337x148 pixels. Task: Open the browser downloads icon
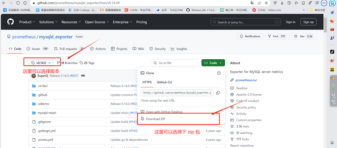282,3
